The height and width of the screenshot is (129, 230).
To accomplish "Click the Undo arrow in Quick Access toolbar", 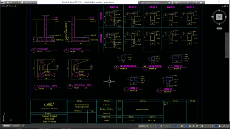I will 26,3.
